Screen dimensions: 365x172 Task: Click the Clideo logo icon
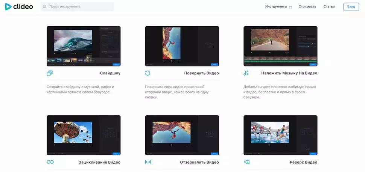tap(8, 7)
